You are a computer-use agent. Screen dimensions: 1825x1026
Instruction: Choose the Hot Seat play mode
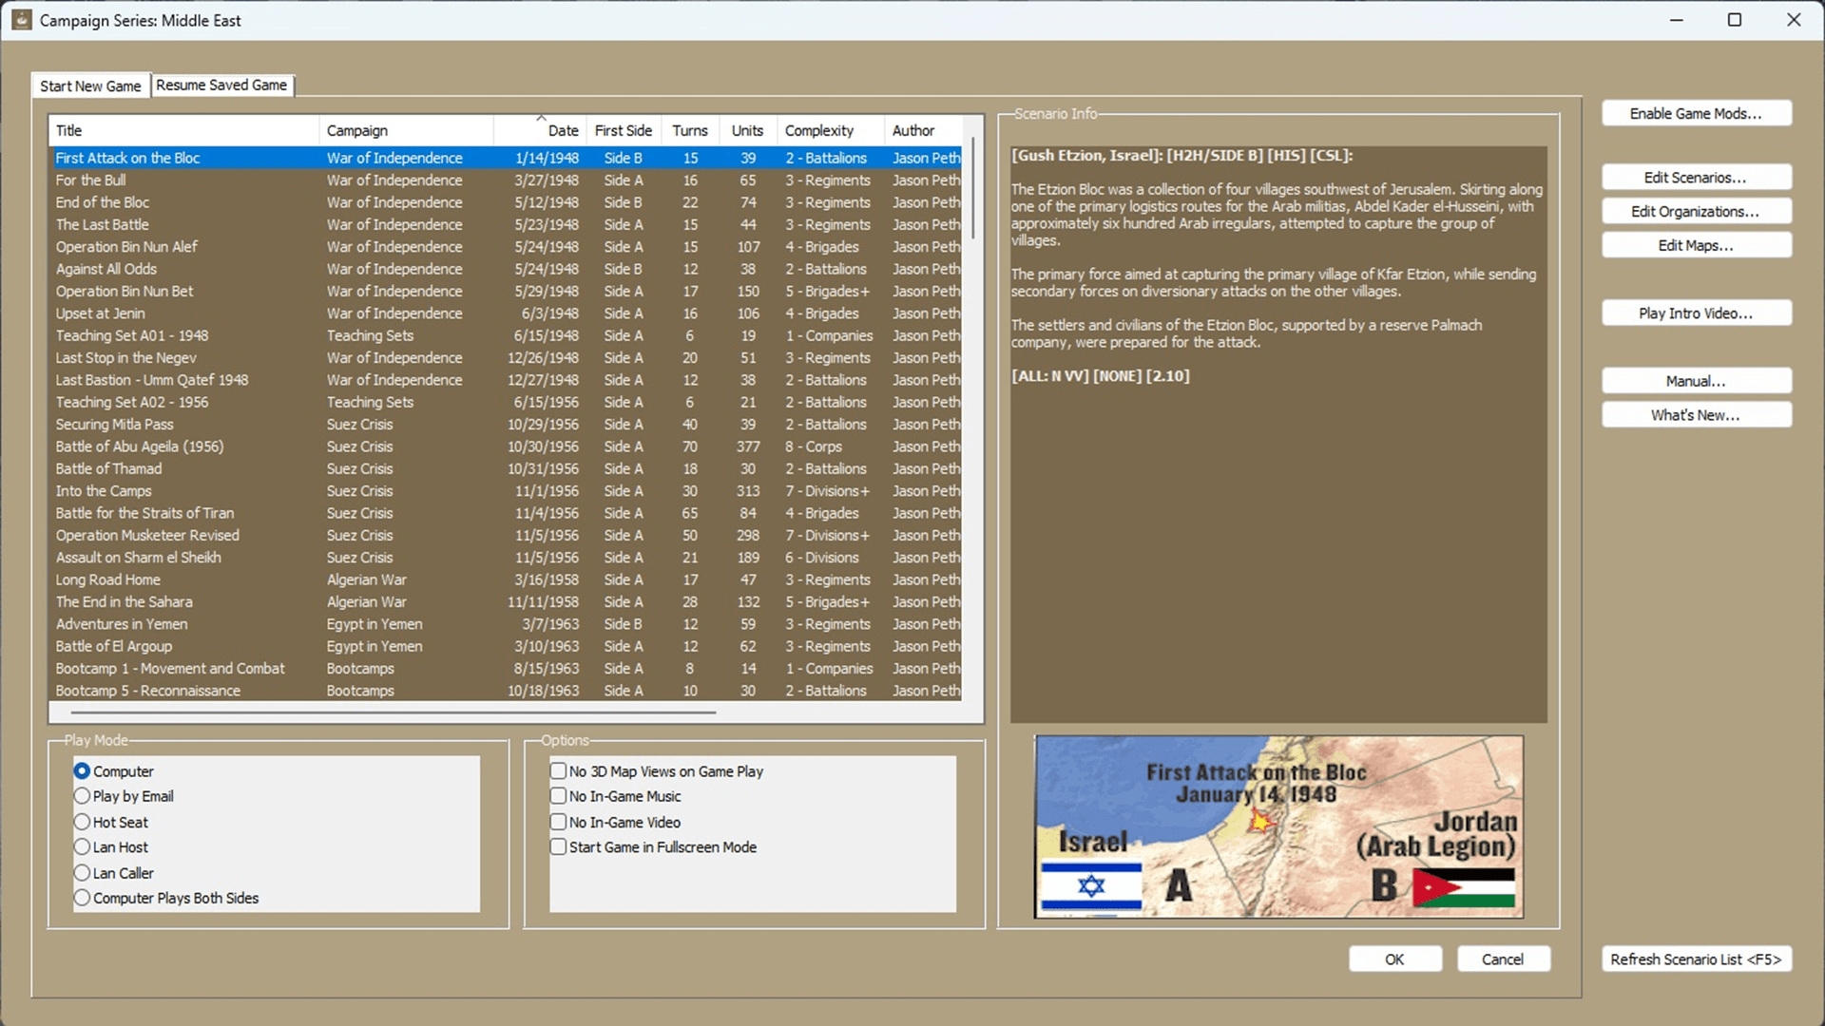(x=83, y=822)
